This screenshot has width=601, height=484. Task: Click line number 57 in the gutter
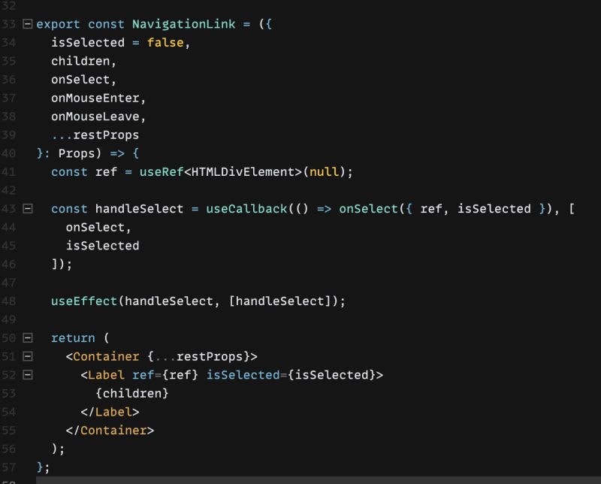pos(9,467)
